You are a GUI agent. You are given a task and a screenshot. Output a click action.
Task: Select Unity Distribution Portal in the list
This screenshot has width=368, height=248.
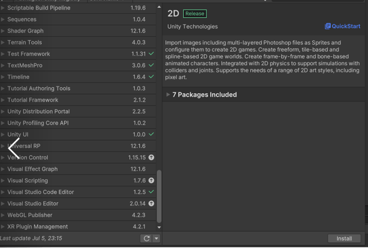pos(38,112)
